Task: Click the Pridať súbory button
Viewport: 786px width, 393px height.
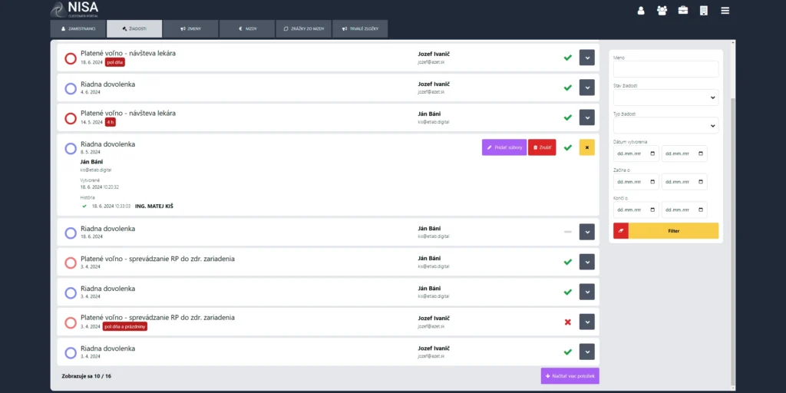Action: click(x=504, y=147)
